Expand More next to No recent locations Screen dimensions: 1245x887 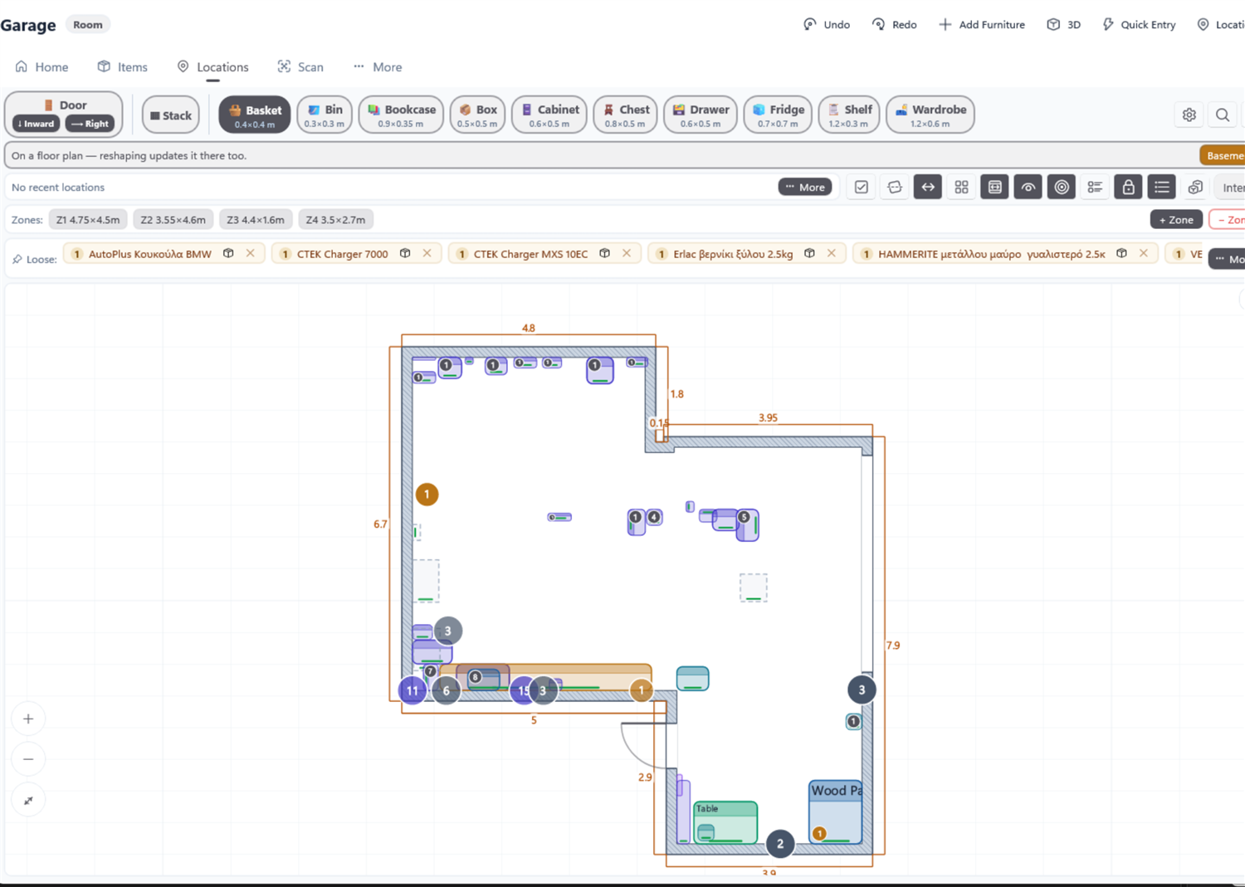tap(805, 188)
